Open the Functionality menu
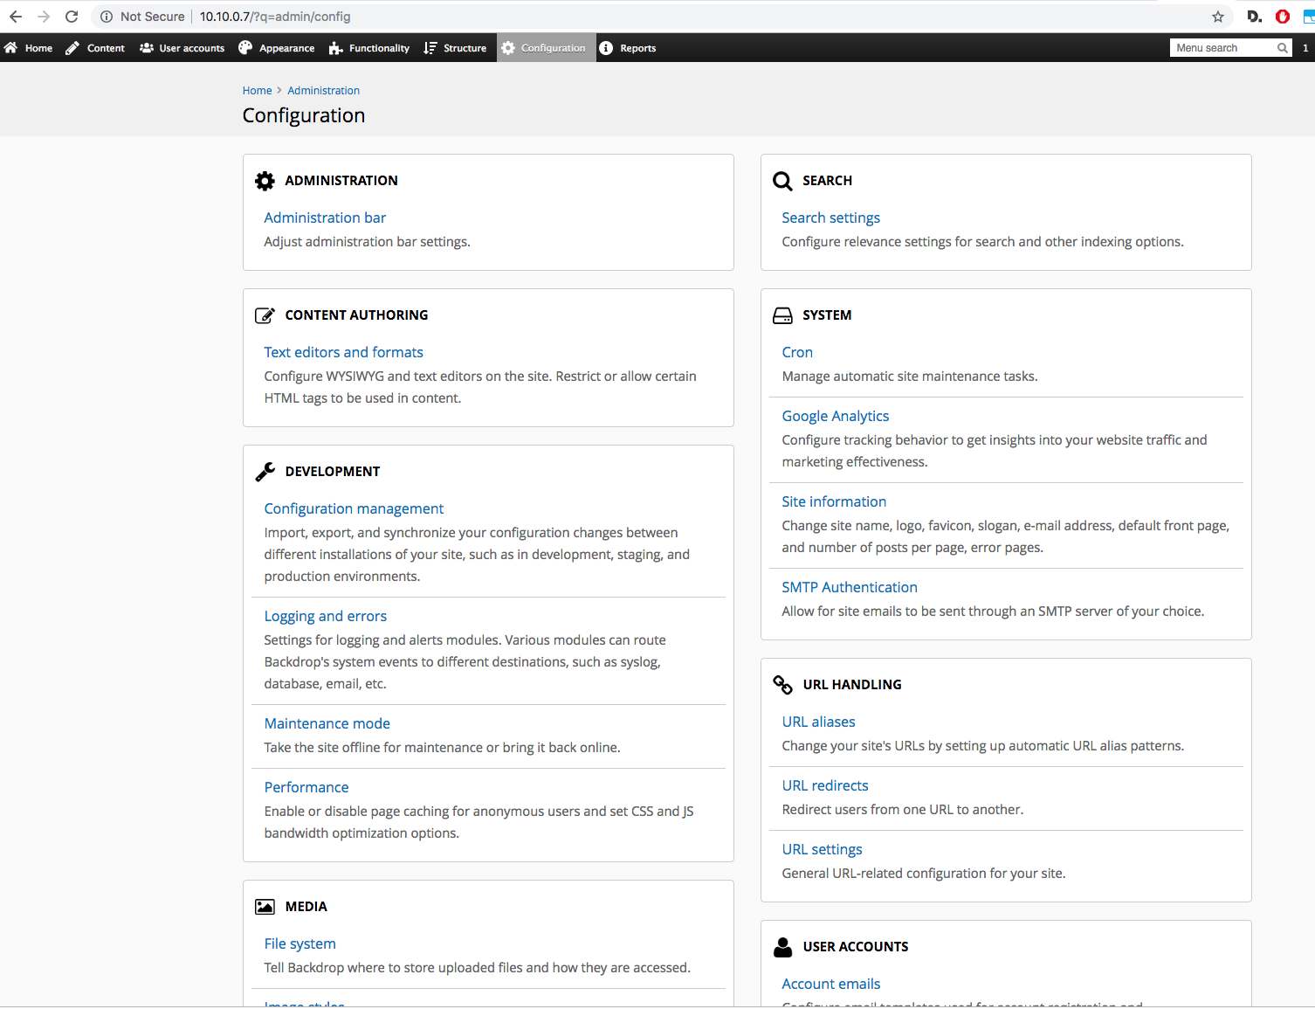This screenshot has width=1315, height=1009. tap(379, 48)
